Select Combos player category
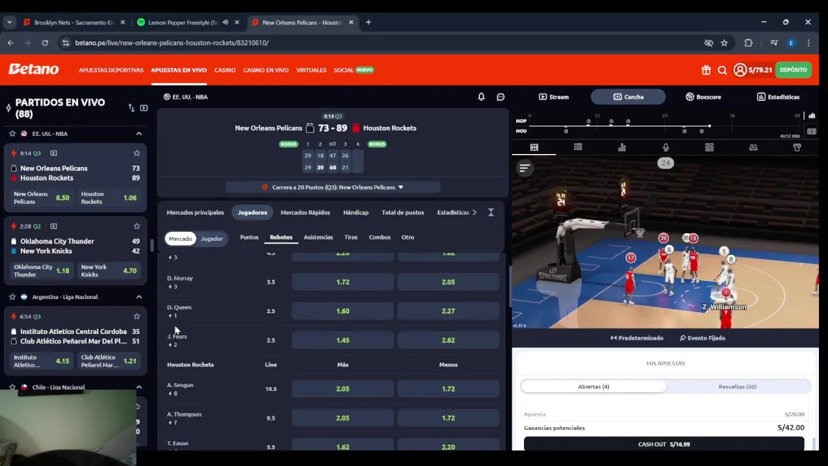This screenshot has height=466, width=828. click(380, 238)
